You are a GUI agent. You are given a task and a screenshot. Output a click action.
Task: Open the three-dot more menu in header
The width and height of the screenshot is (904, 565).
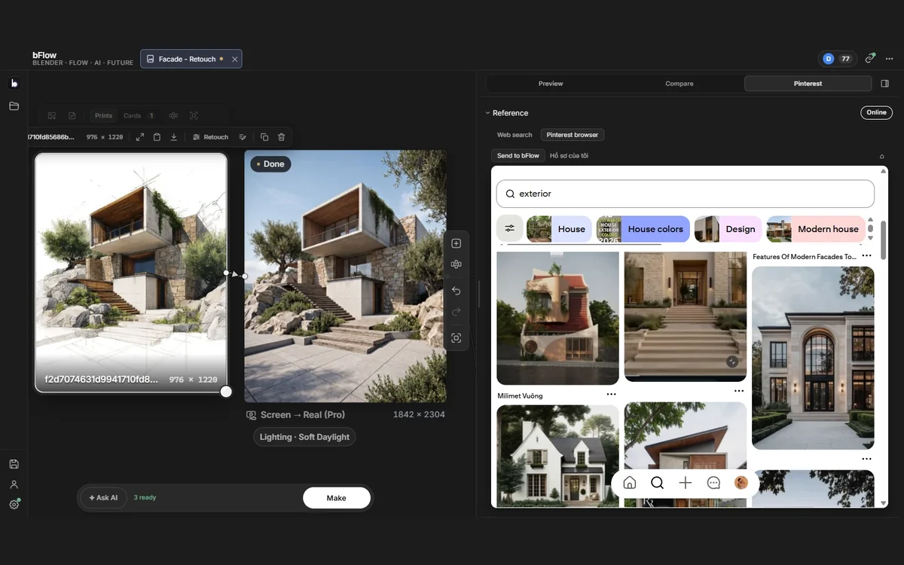[890, 58]
